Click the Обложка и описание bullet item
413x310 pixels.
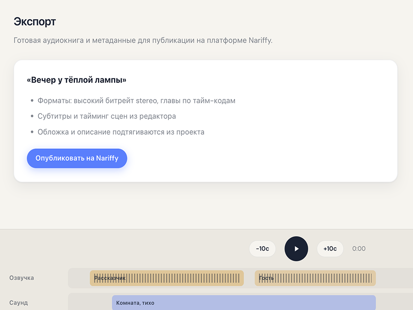pyautogui.click(x=121, y=132)
